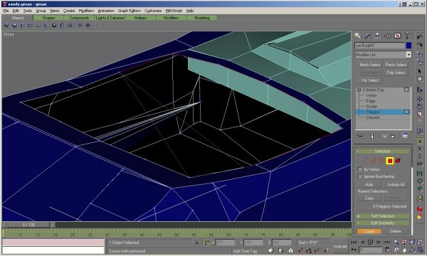
Task: Choose Vertex sub-object selection icon
Action: 364,161
